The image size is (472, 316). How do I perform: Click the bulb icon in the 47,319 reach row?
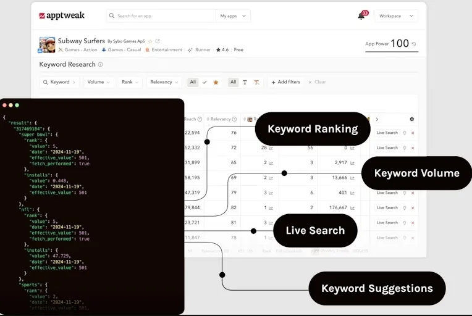pyautogui.click(x=405, y=193)
